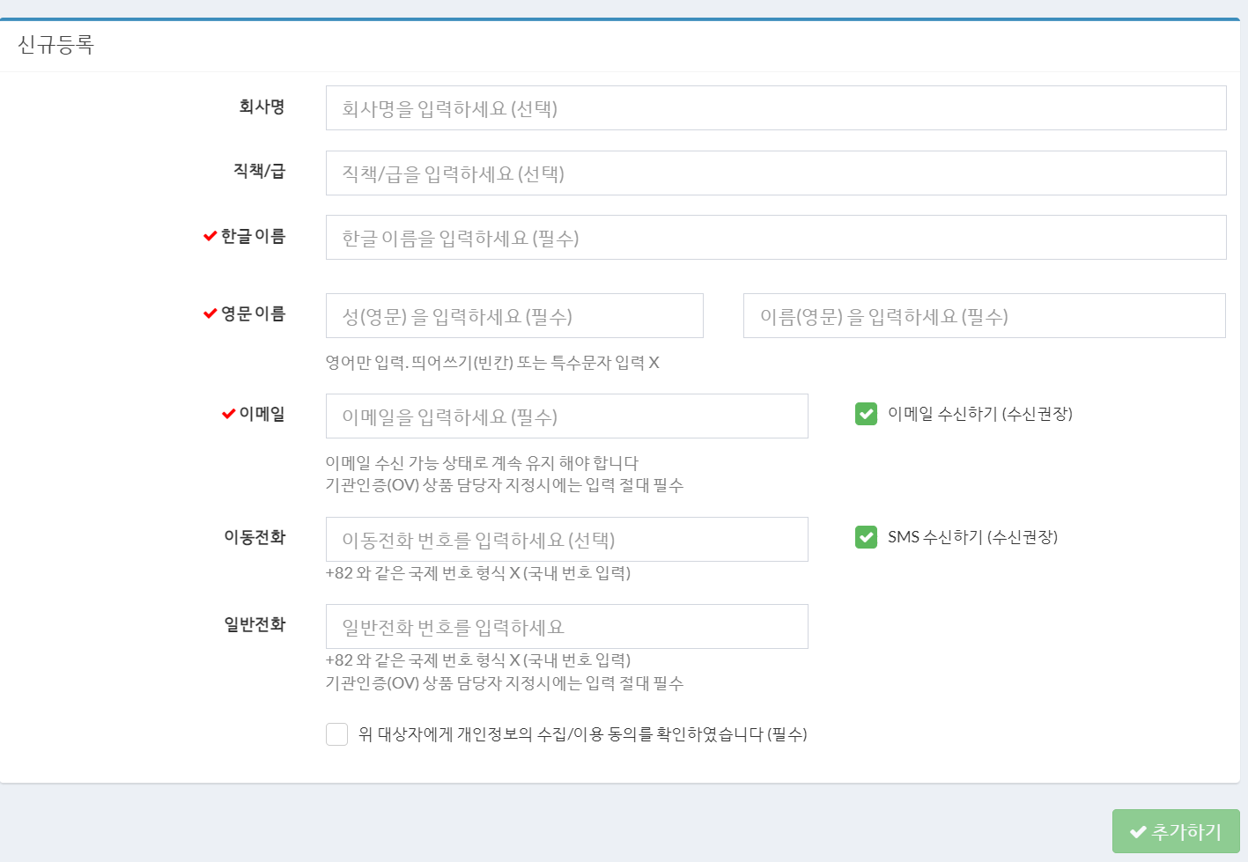The width and height of the screenshot is (1248, 862).
Task: Click the 개인정보 동의 확인 label text
Action: point(583,734)
